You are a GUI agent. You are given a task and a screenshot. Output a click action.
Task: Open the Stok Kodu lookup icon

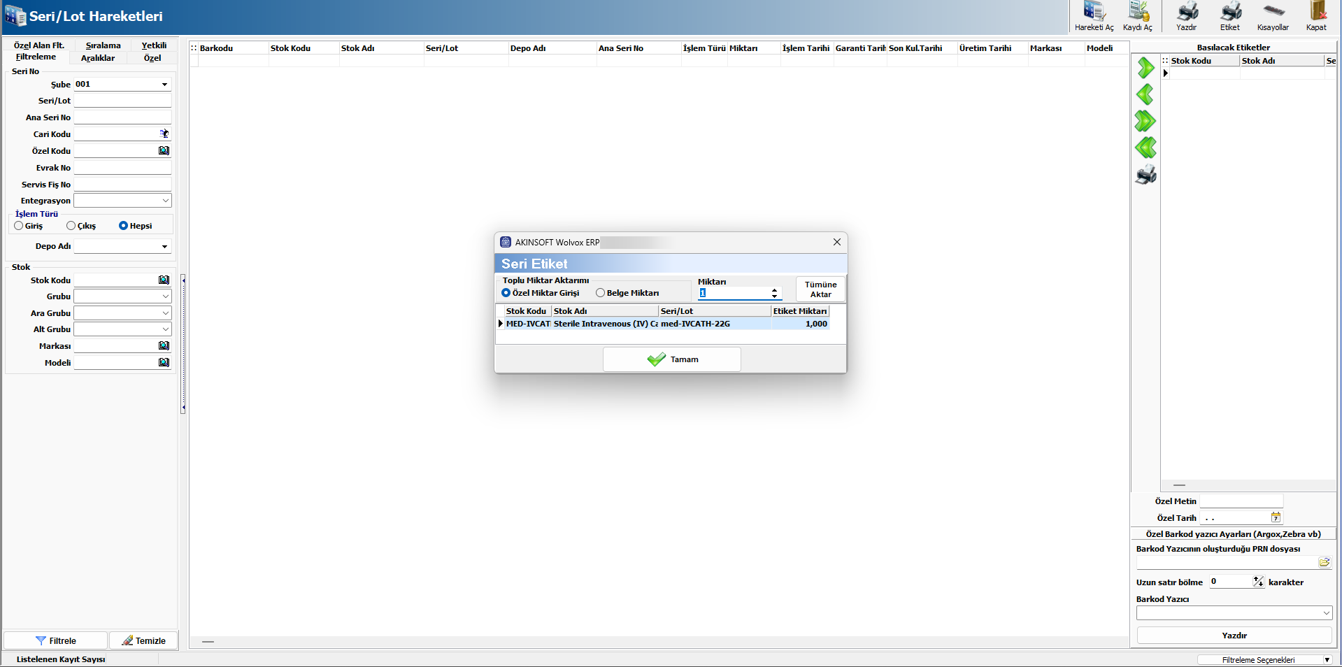pyautogui.click(x=164, y=280)
